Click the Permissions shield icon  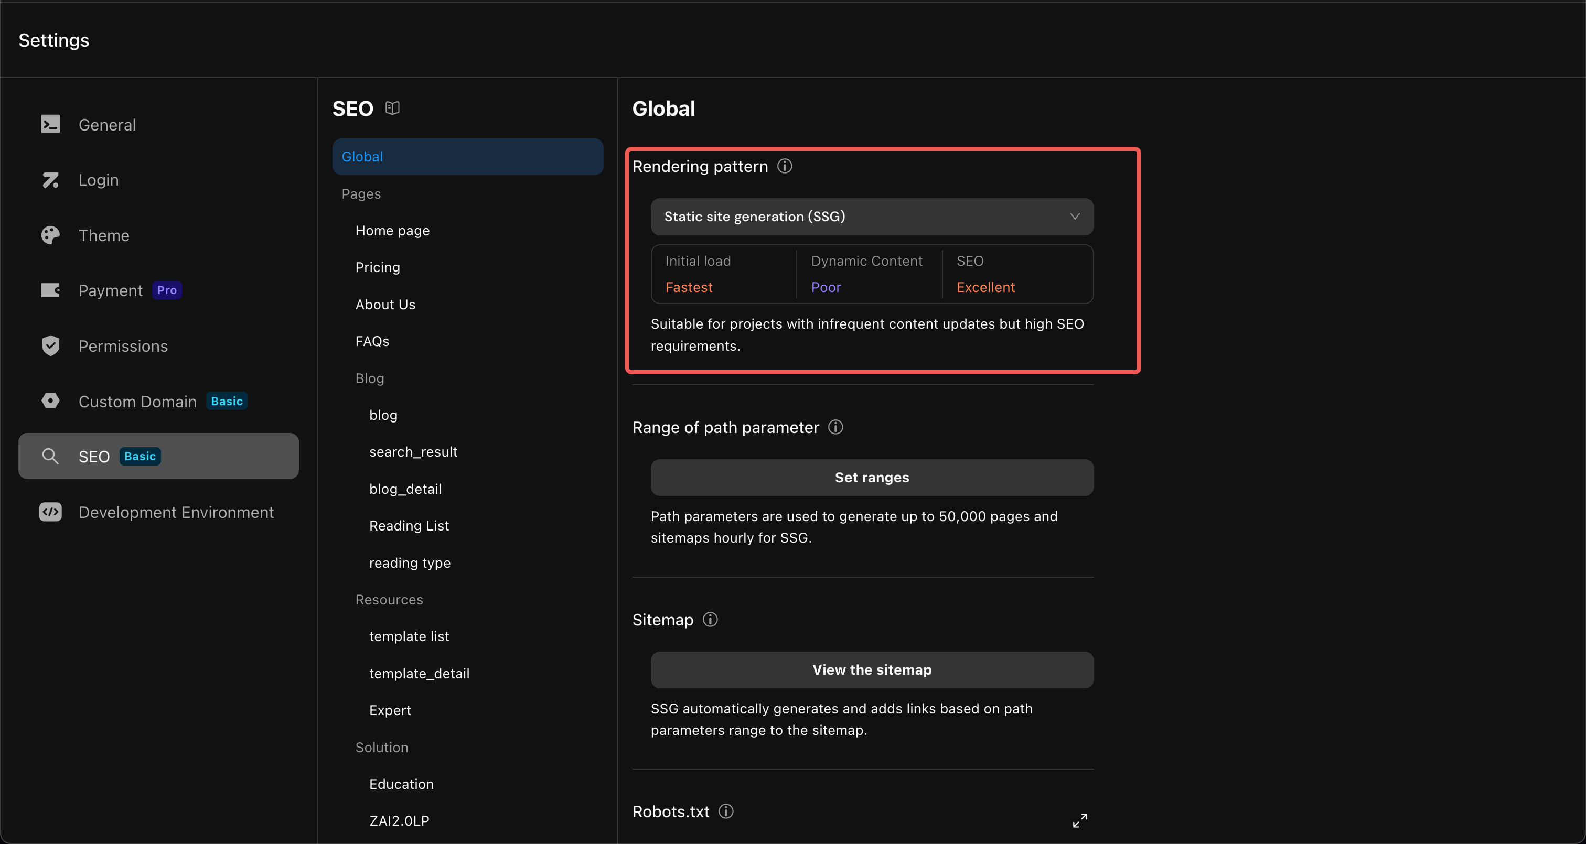click(50, 345)
